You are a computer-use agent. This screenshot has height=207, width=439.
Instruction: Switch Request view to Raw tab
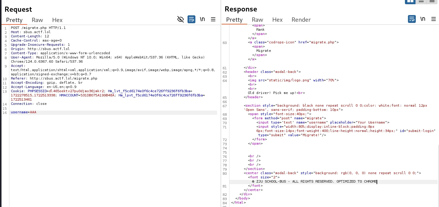point(37,20)
